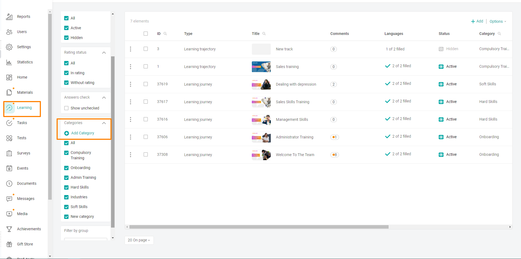Click the table scroll right arrow
Image resolution: width=521 pixels, height=259 pixels.
(510, 227)
